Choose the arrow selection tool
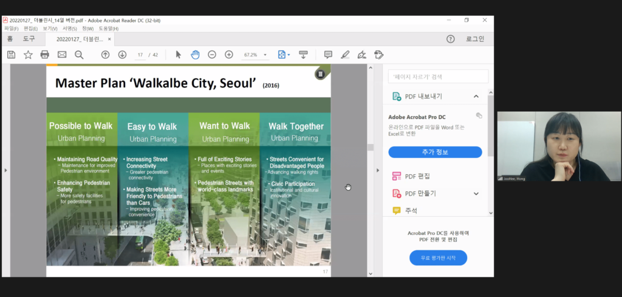The image size is (622, 297). (x=178, y=55)
